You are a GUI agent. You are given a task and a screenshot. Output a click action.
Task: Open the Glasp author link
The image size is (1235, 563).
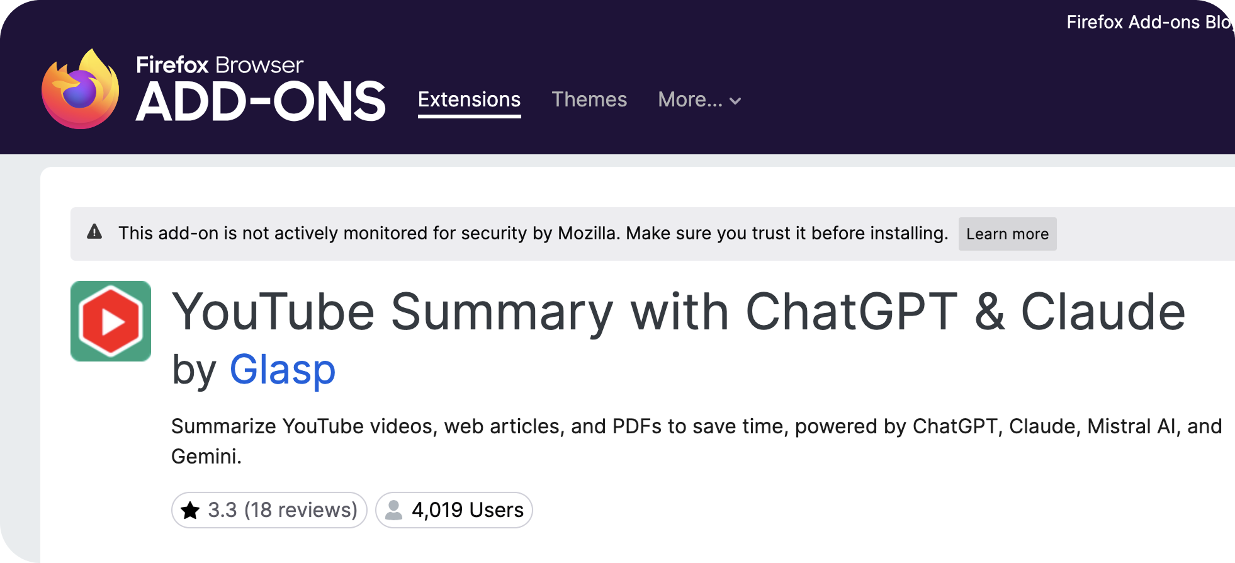(x=283, y=369)
